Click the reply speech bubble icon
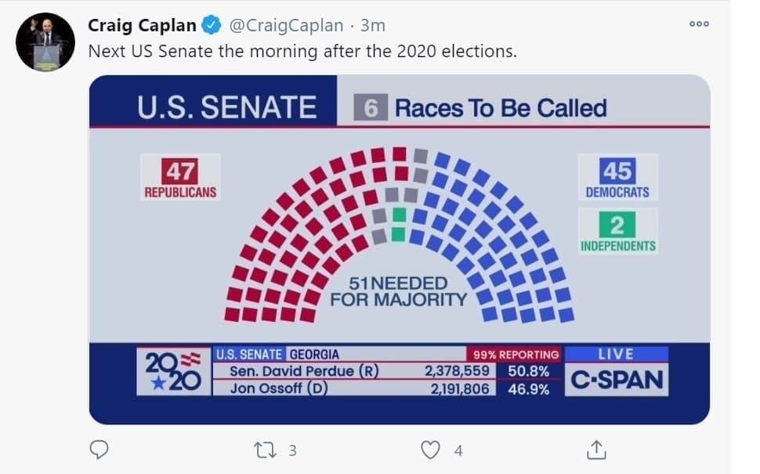 pyautogui.click(x=99, y=450)
